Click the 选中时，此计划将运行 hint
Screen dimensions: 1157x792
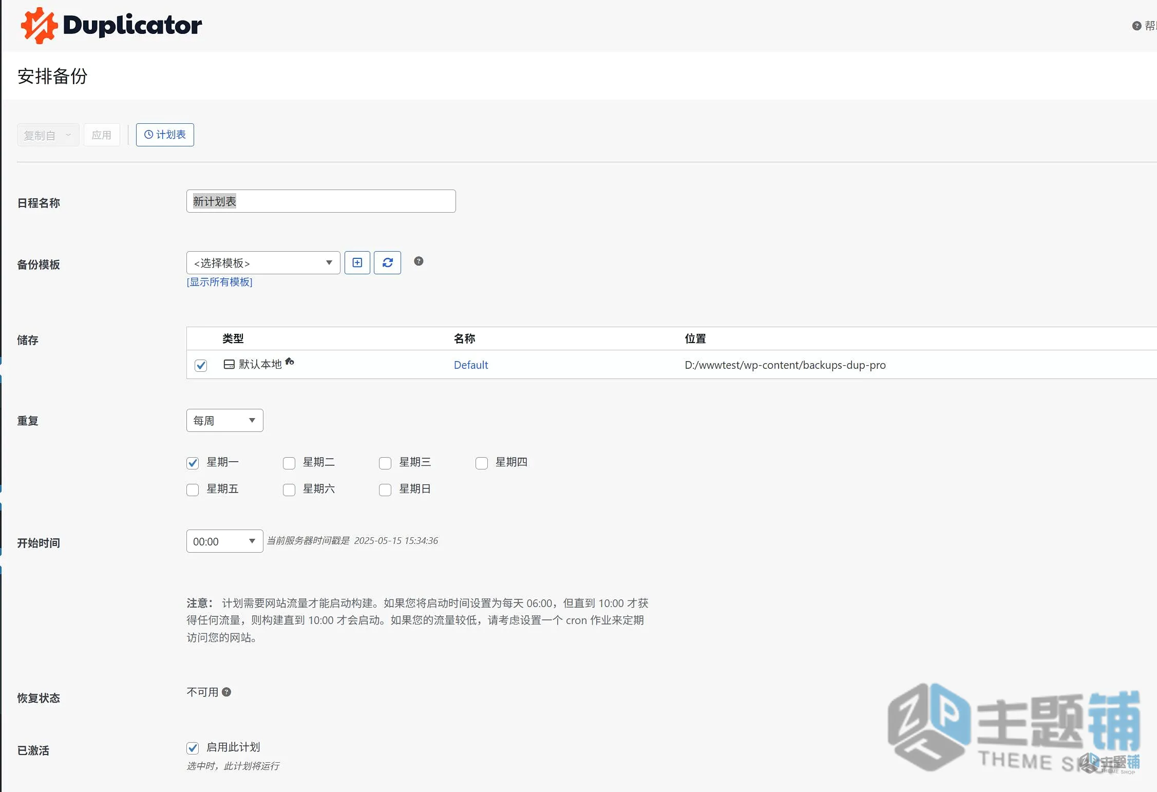click(233, 766)
